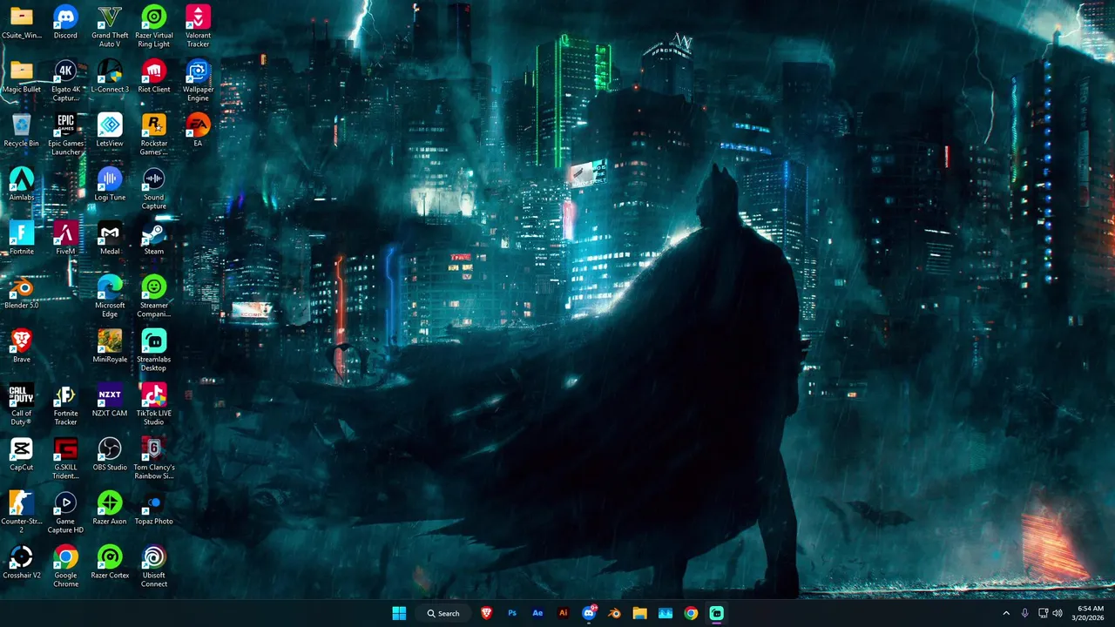
Task: Open the volume tray control
Action: click(x=1058, y=613)
